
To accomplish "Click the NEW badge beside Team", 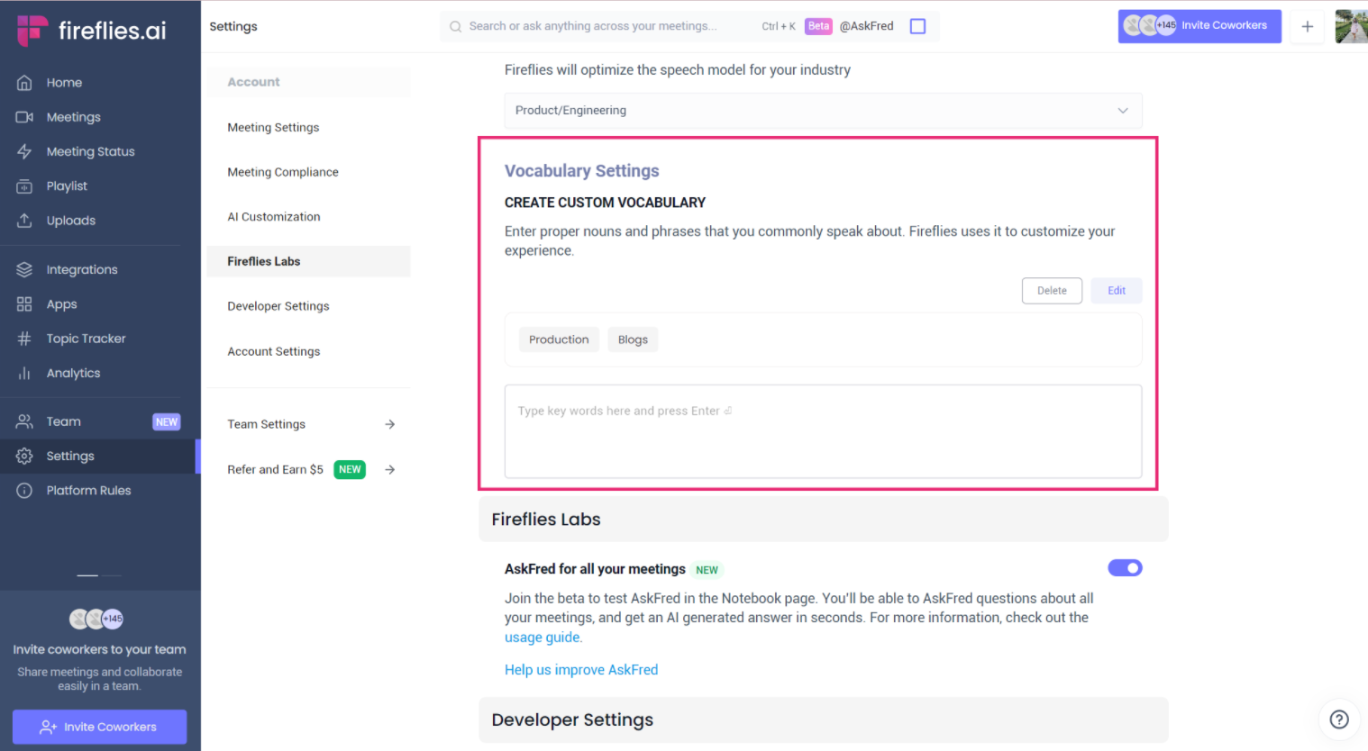I will pyautogui.click(x=167, y=421).
